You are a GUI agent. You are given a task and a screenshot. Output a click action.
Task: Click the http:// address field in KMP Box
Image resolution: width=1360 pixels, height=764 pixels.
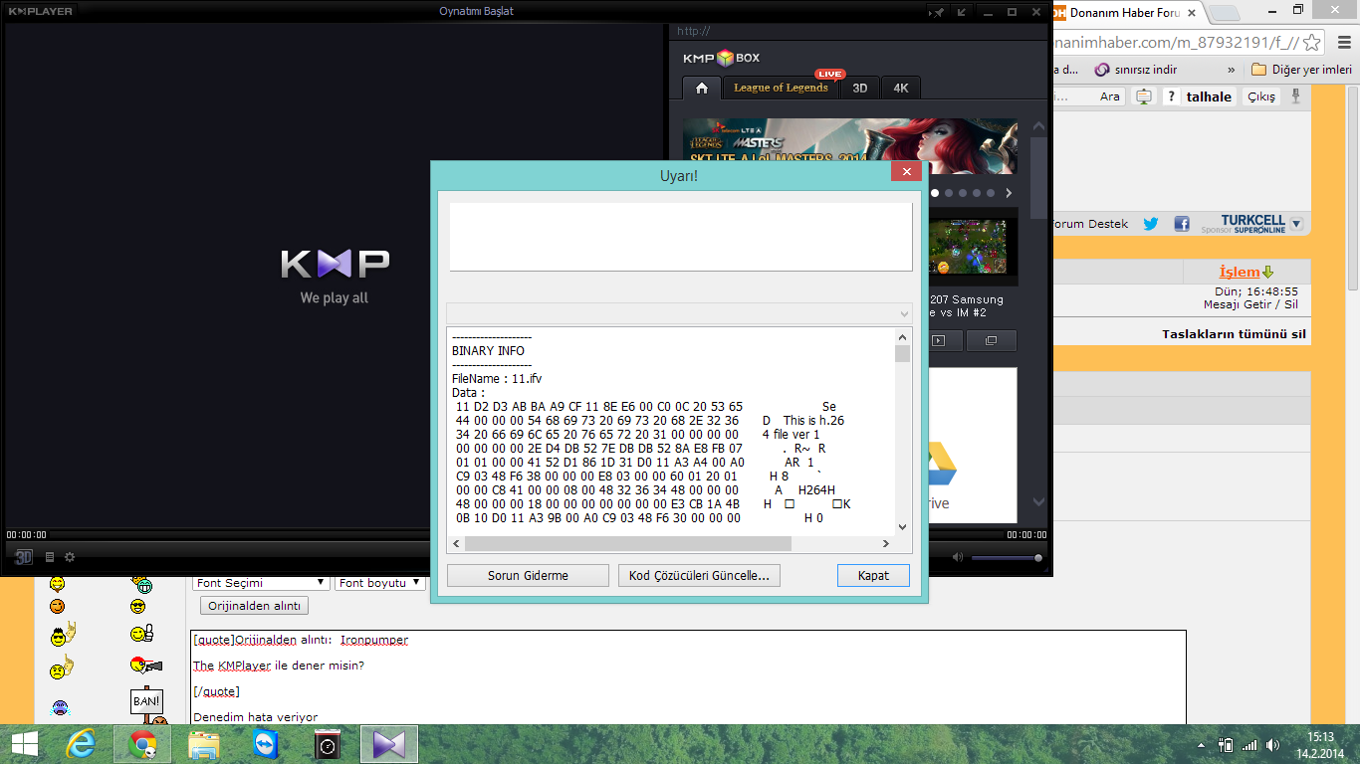point(856,31)
